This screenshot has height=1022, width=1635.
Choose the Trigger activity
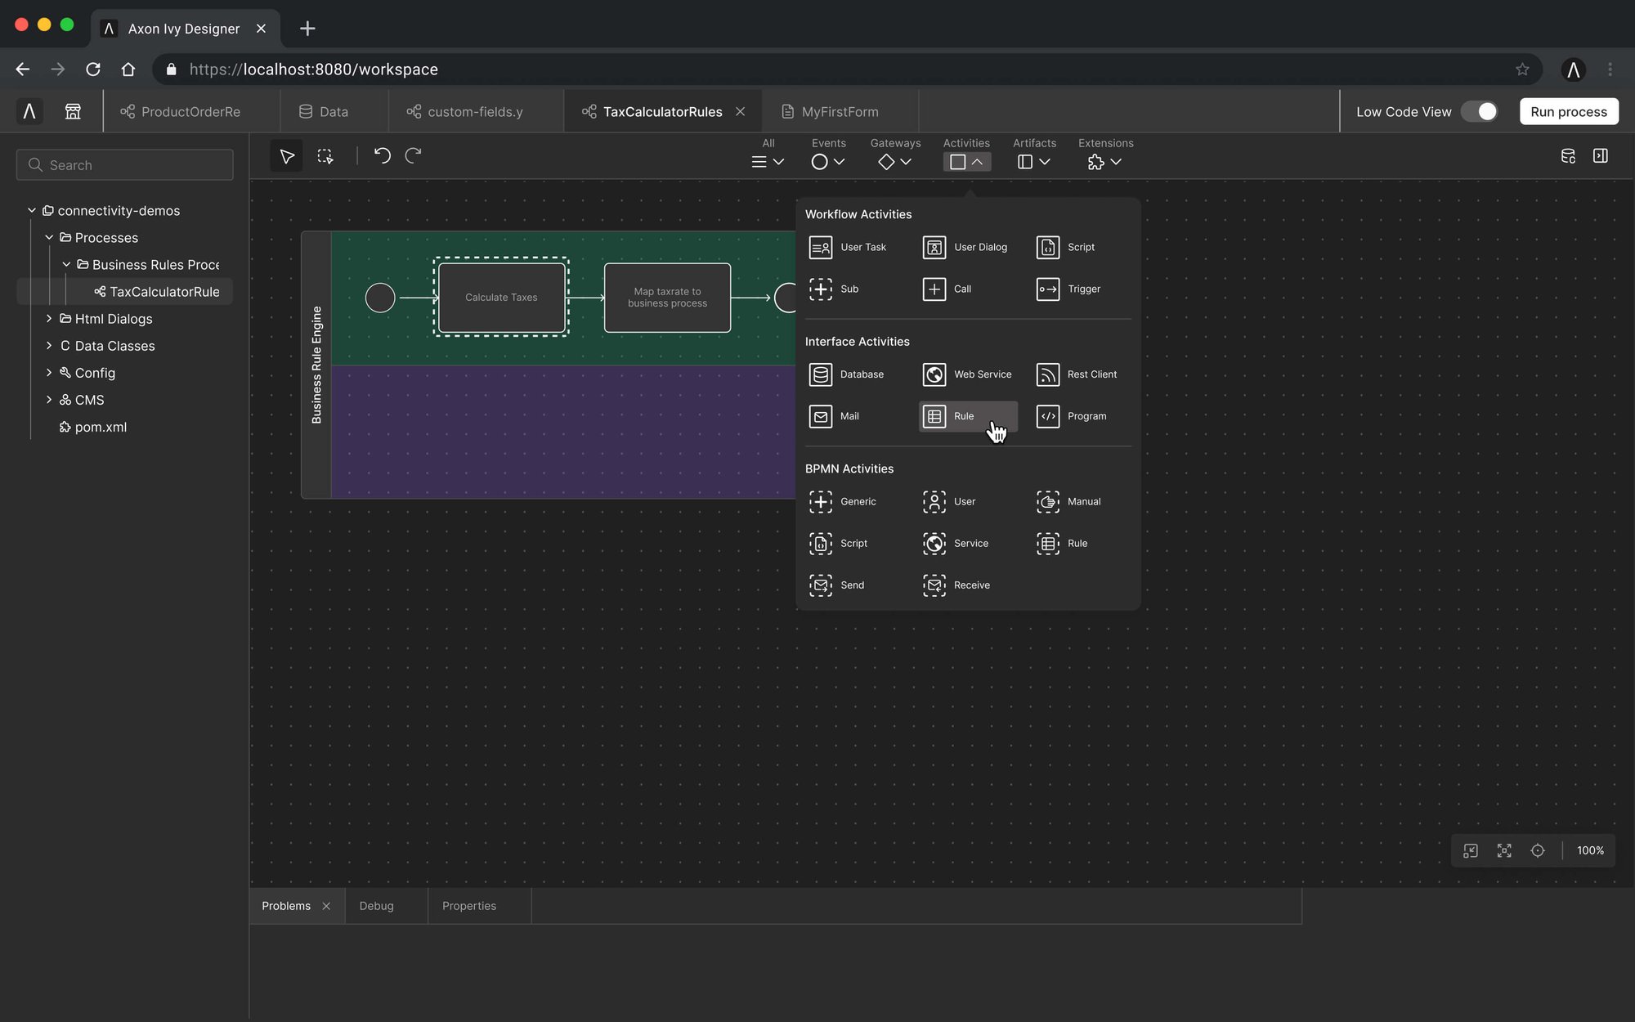click(x=1068, y=289)
